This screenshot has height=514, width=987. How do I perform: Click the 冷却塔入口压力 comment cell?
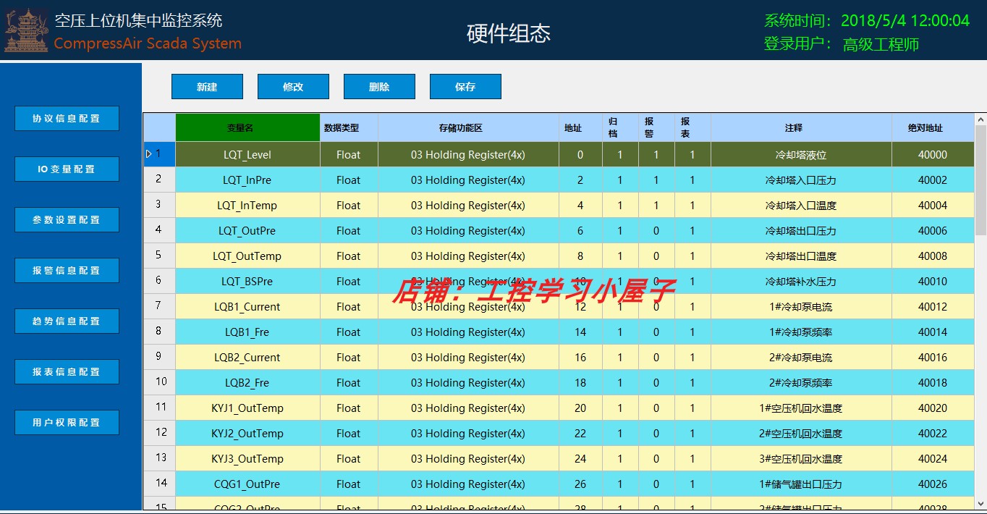coord(801,180)
